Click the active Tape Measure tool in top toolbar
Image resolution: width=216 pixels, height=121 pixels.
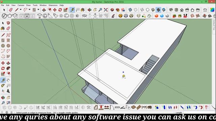(x=72, y=10)
